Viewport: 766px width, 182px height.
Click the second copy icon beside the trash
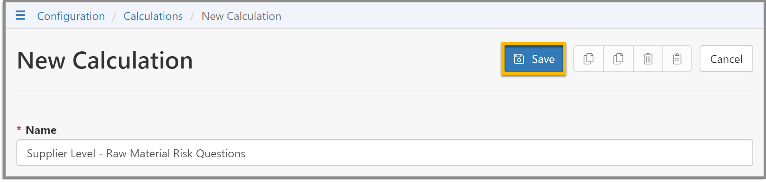click(618, 59)
